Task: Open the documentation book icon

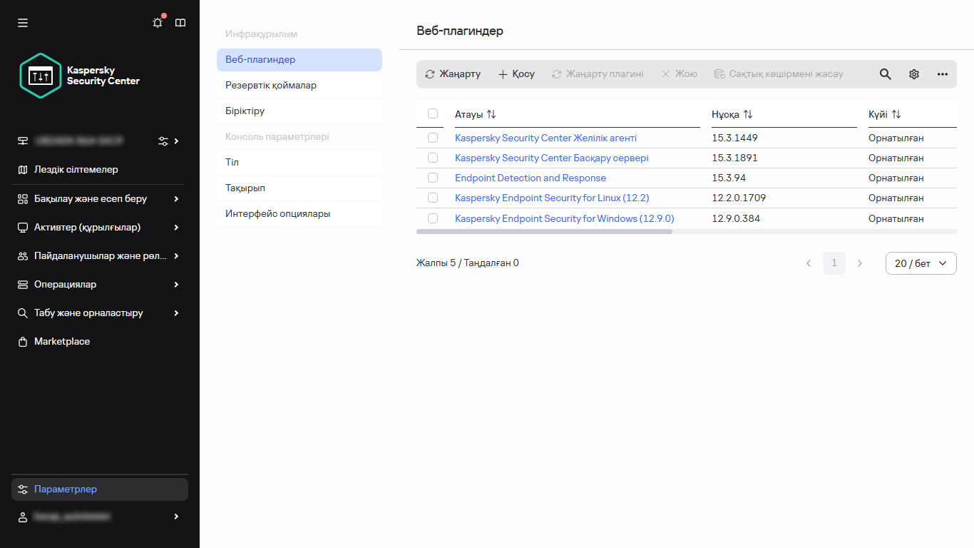Action: (x=180, y=23)
